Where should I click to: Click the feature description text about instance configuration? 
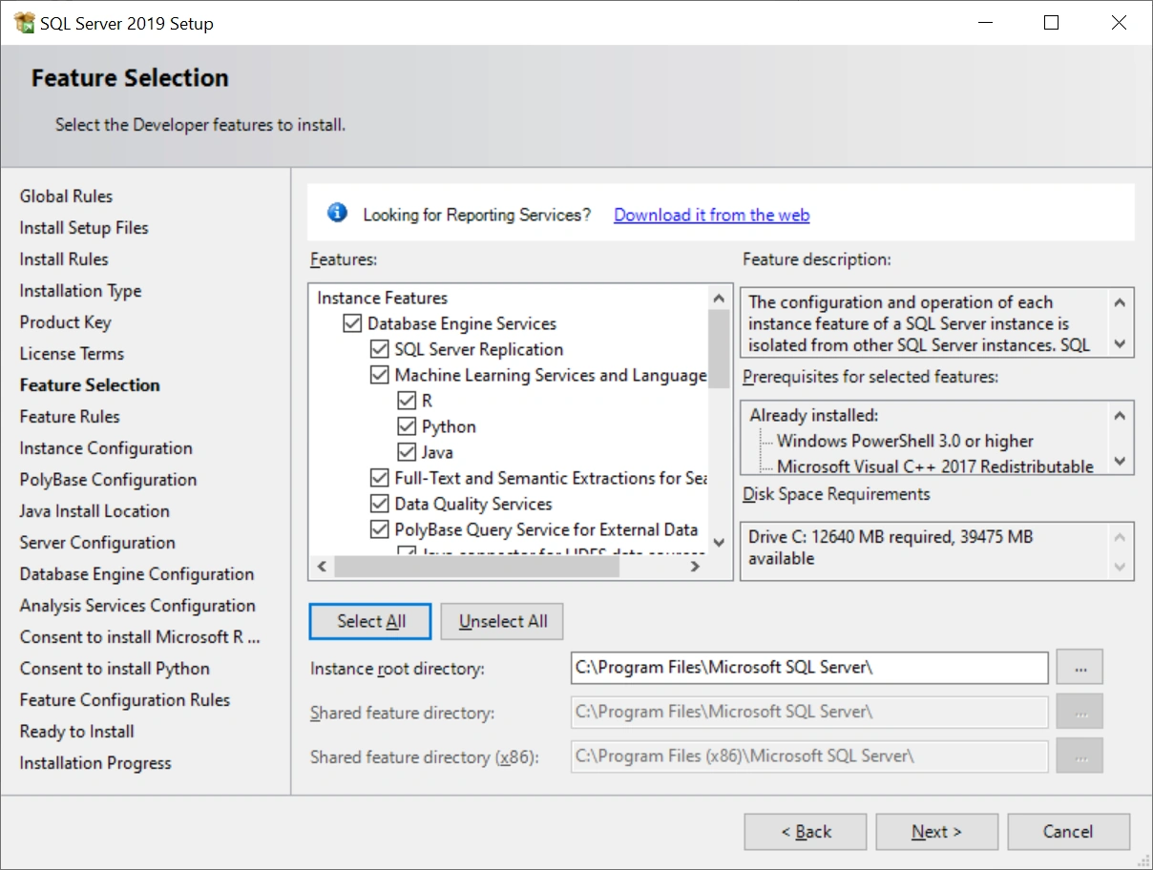click(x=919, y=323)
